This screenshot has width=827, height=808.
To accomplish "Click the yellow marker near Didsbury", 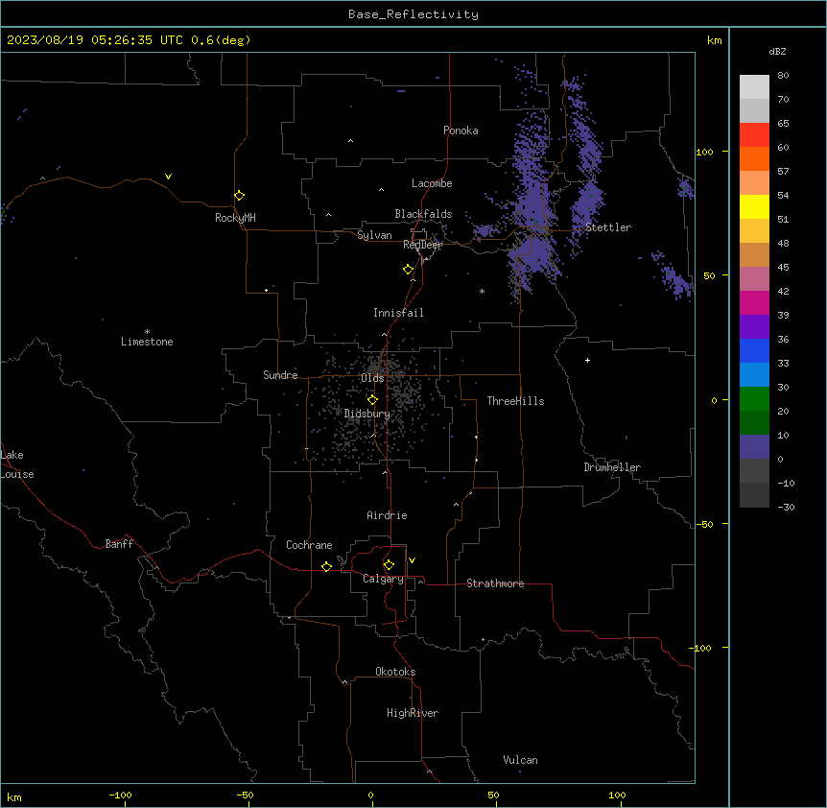I will [x=372, y=400].
